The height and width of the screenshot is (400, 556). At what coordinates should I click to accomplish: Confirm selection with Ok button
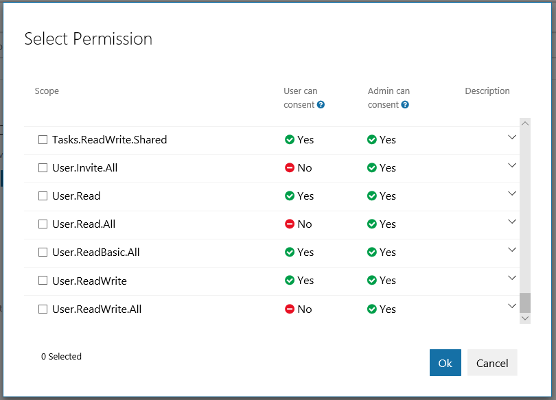(445, 363)
